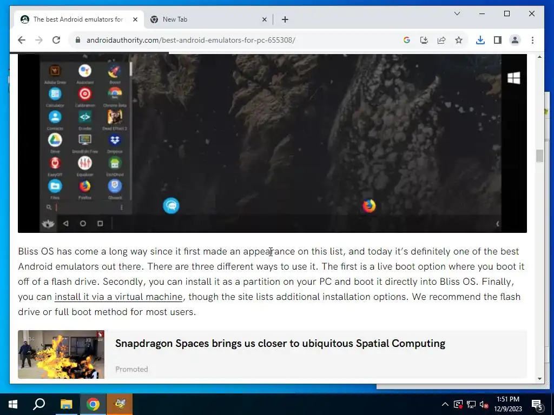This screenshot has width=554, height=415.
Task: Click the Windows logo in Bliss OS screenshot
Action: point(514,78)
